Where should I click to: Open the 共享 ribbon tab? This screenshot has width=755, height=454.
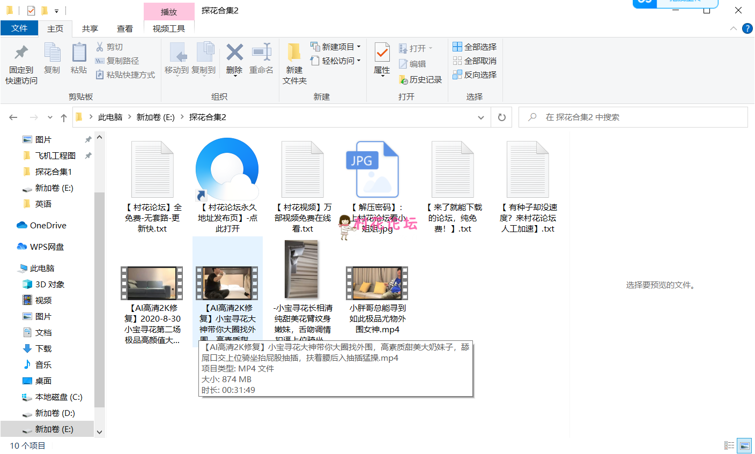[90, 28]
